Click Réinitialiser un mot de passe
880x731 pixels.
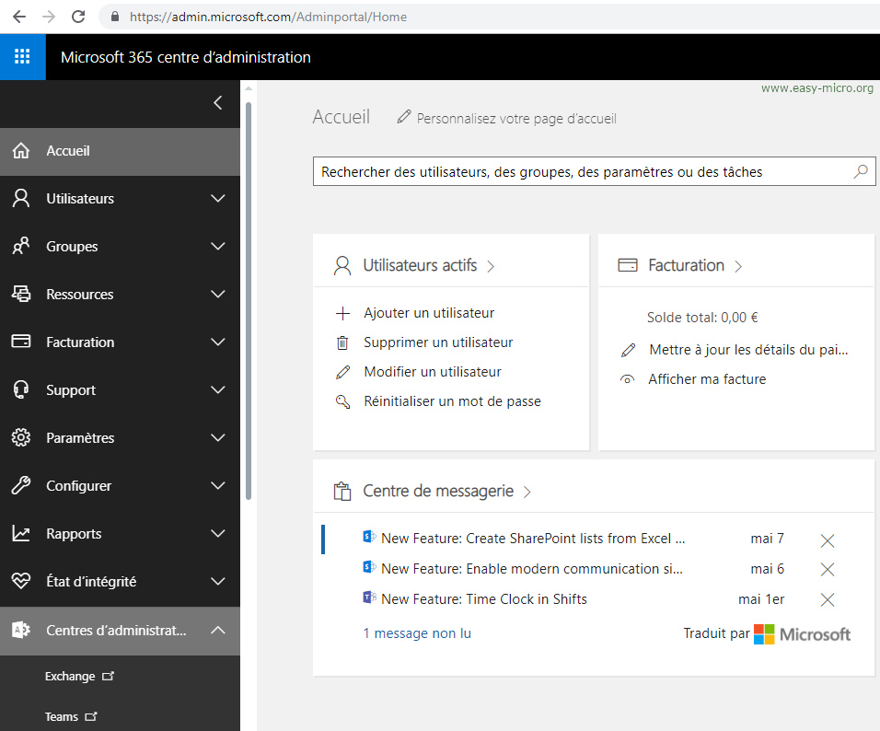coord(452,401)
